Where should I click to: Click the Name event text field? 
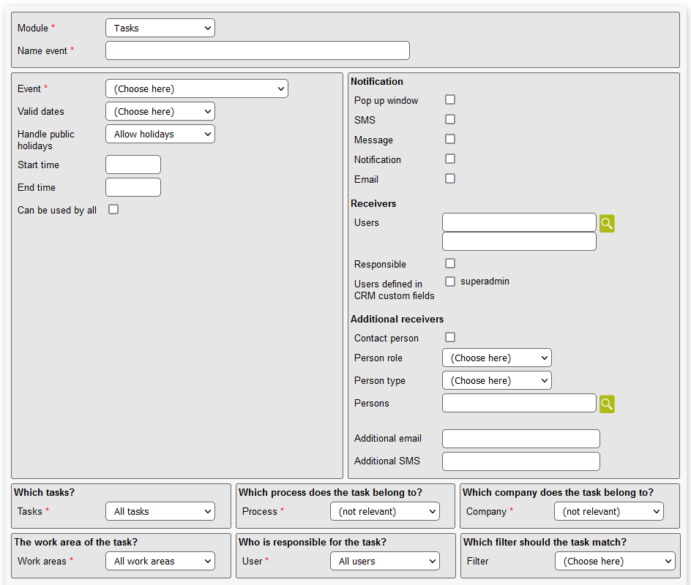click(258, 50)
